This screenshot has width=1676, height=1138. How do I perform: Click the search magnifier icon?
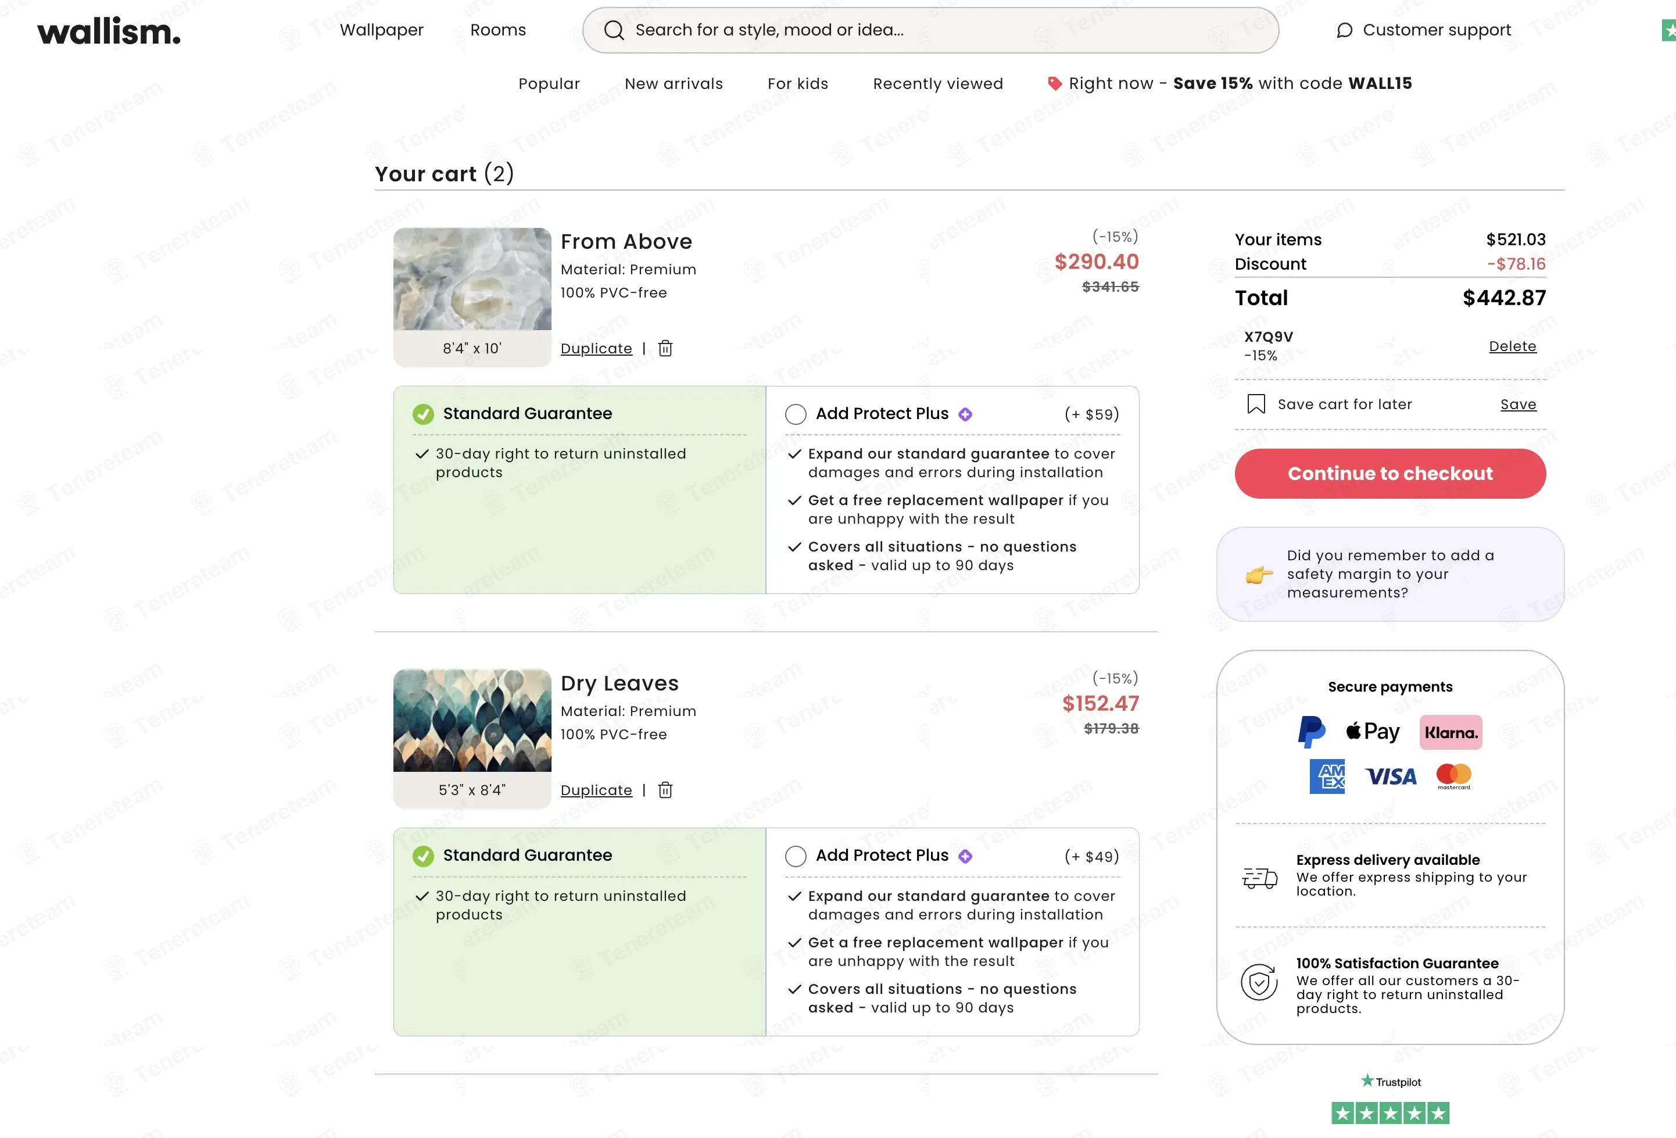[614, 30]
